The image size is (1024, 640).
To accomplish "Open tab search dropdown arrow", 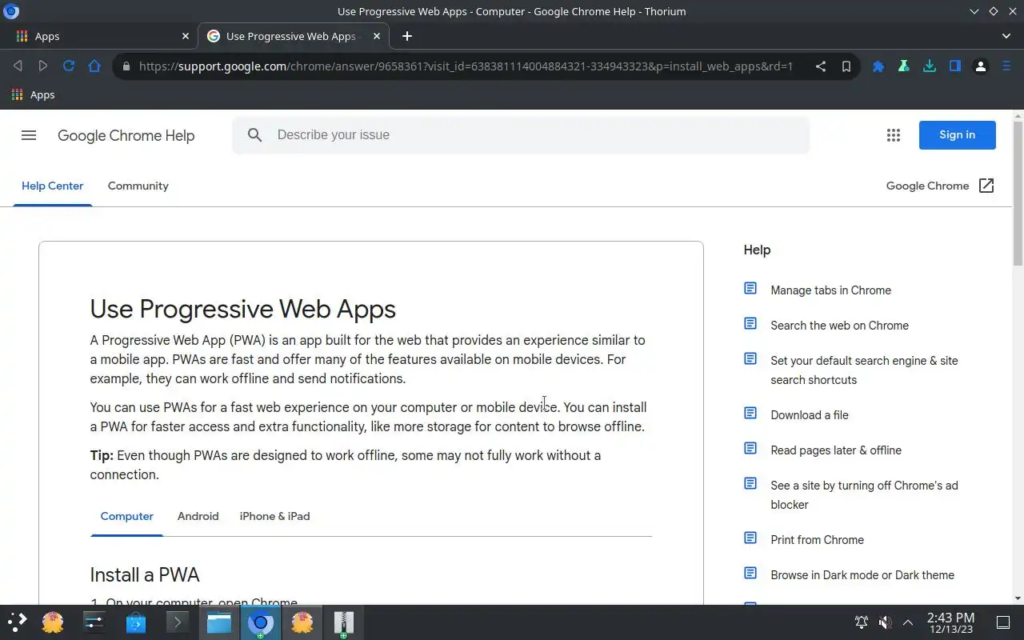I will tap(1006, 36).
